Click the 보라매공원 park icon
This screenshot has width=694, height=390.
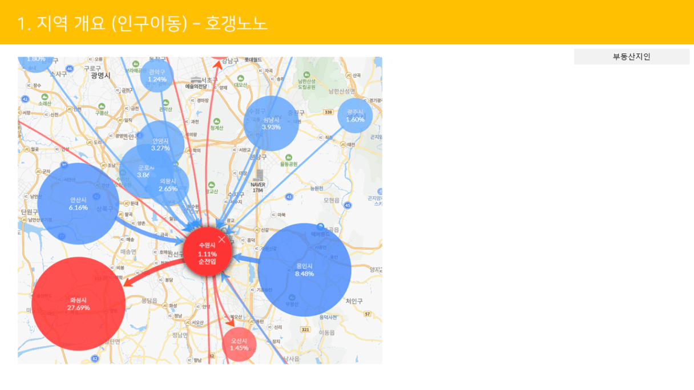point(136,63)
